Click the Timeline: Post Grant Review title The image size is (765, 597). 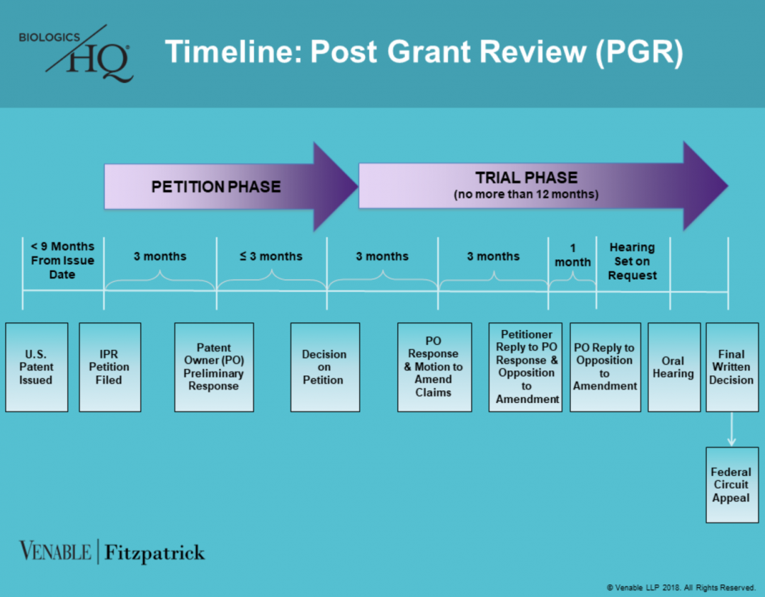click(x=423, y=52)
